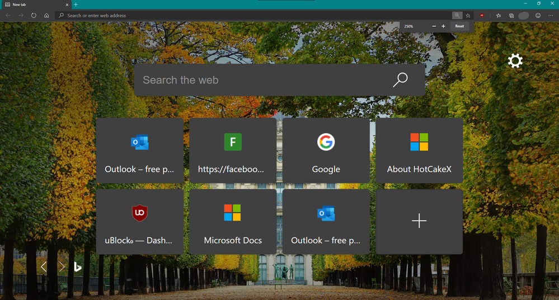This screenshot has width=559, height=300.
Task: Go forward to the next page
Action: pos(21,16)
